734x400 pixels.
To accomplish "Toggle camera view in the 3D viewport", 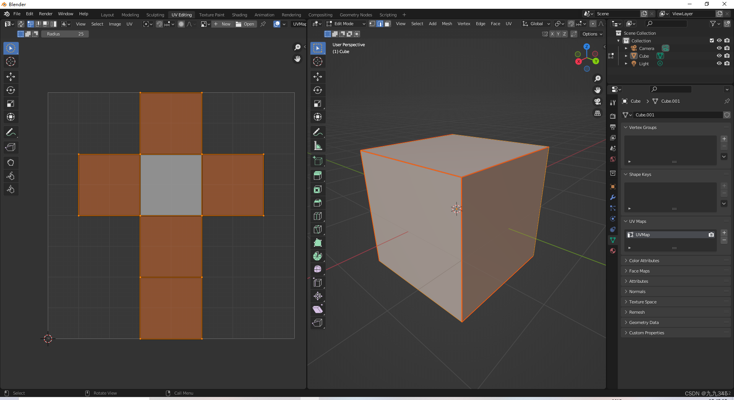I will [x=597, y=102].
